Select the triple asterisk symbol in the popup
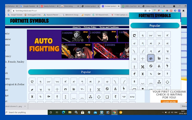Viewport: 192px width, 120px height. (159, 82)
